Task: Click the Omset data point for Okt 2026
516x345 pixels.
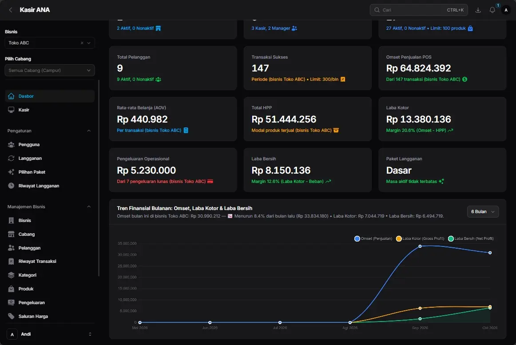Action: [490, 253]
